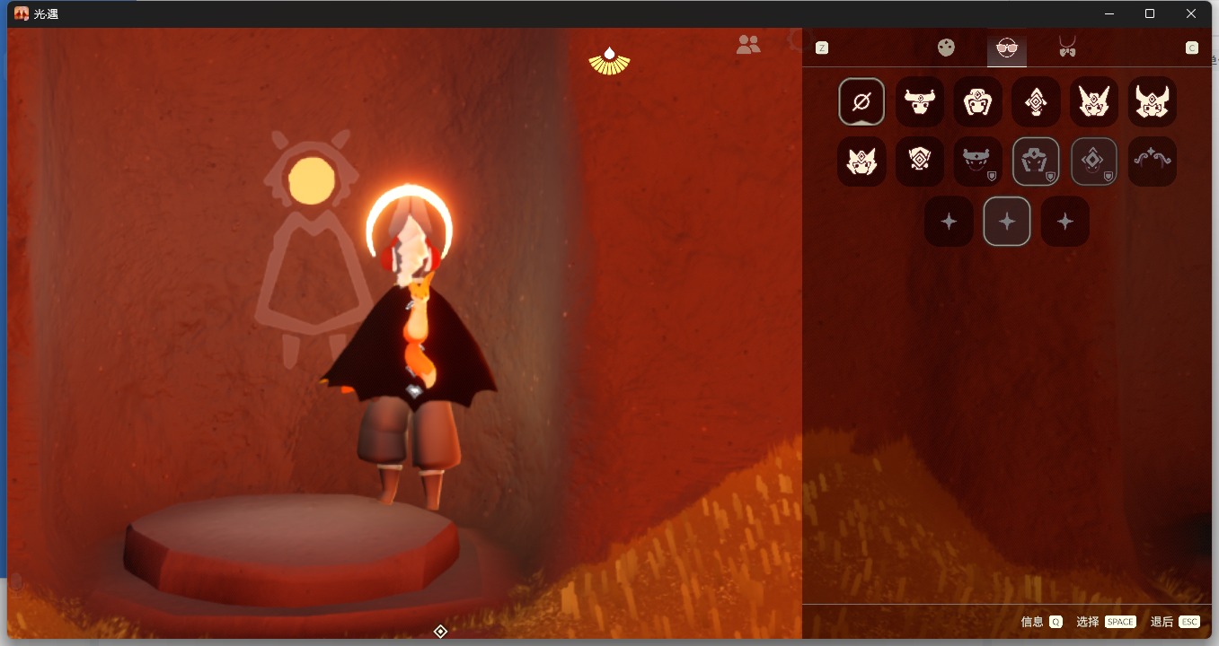
Task: Click the 光遇 window title text
Action: pos(46,13)
